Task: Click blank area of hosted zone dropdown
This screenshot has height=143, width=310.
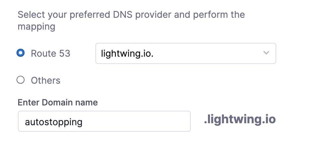Action: (x=208, y=53)
